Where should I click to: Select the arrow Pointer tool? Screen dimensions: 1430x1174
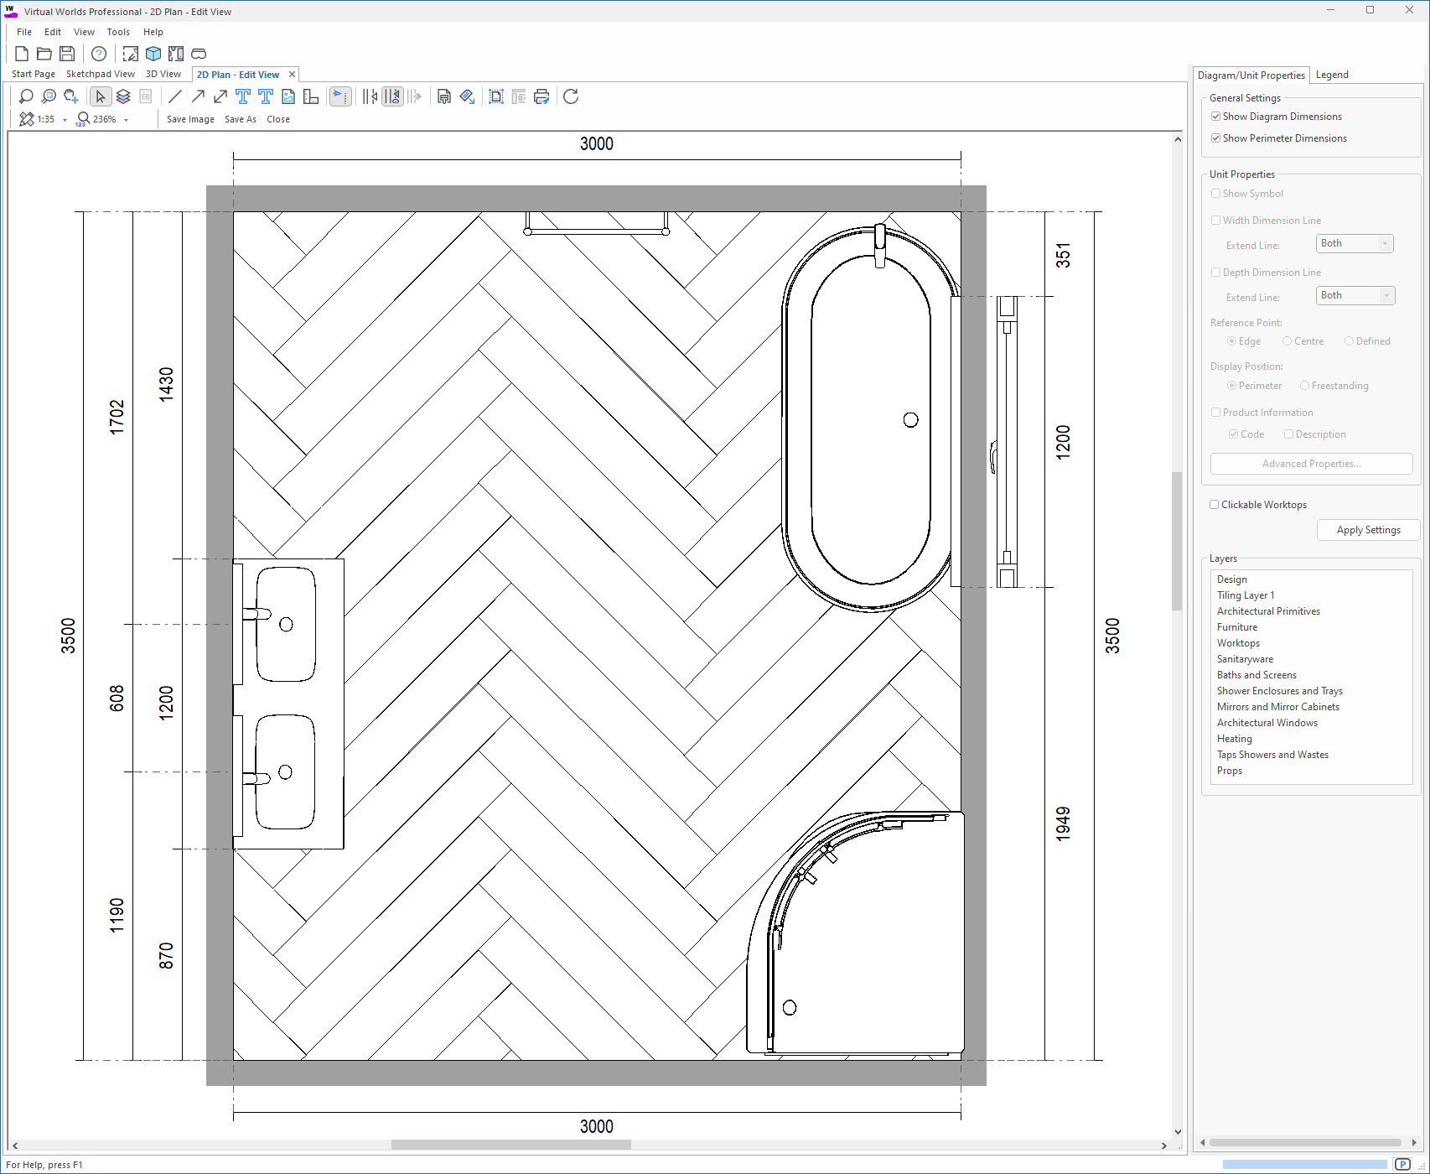[101, 96]
